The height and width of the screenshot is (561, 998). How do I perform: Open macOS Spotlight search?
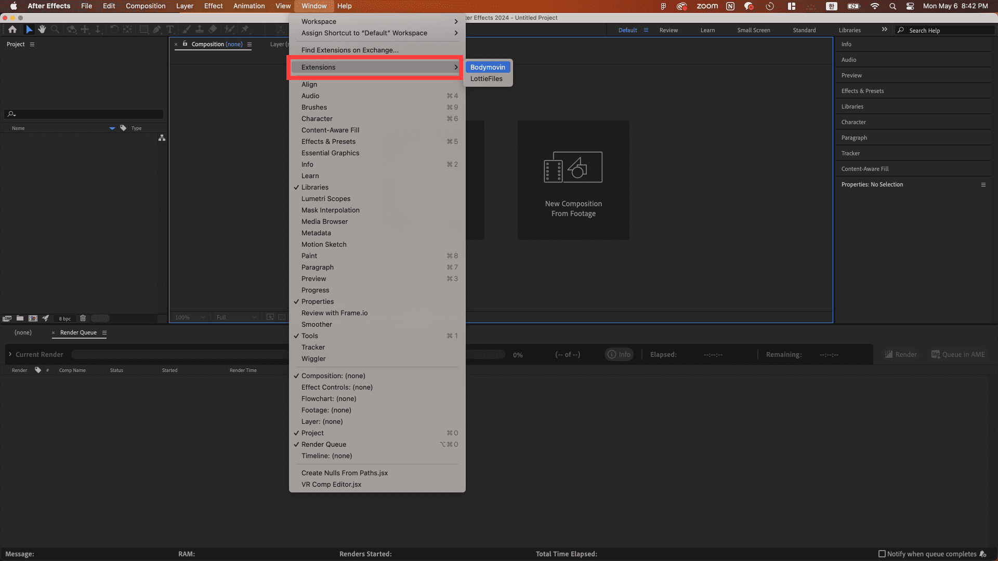coord(892,6)
